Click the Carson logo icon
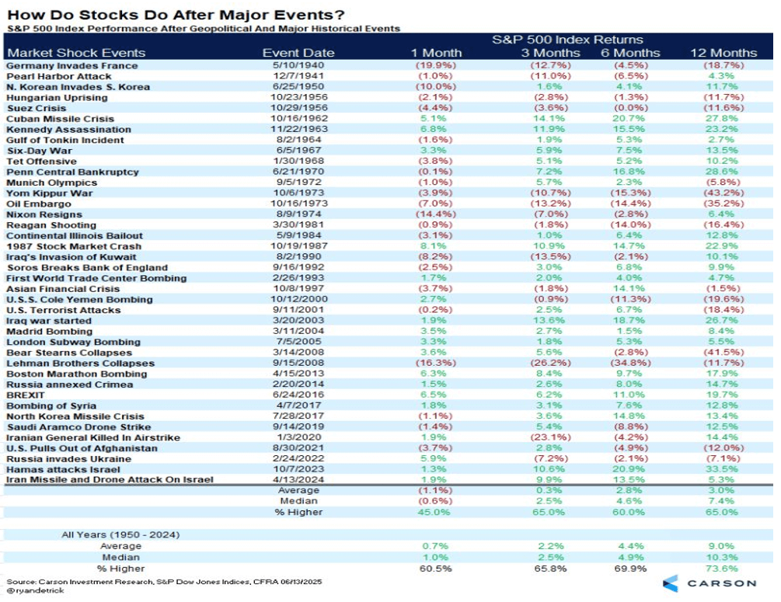 671,583
